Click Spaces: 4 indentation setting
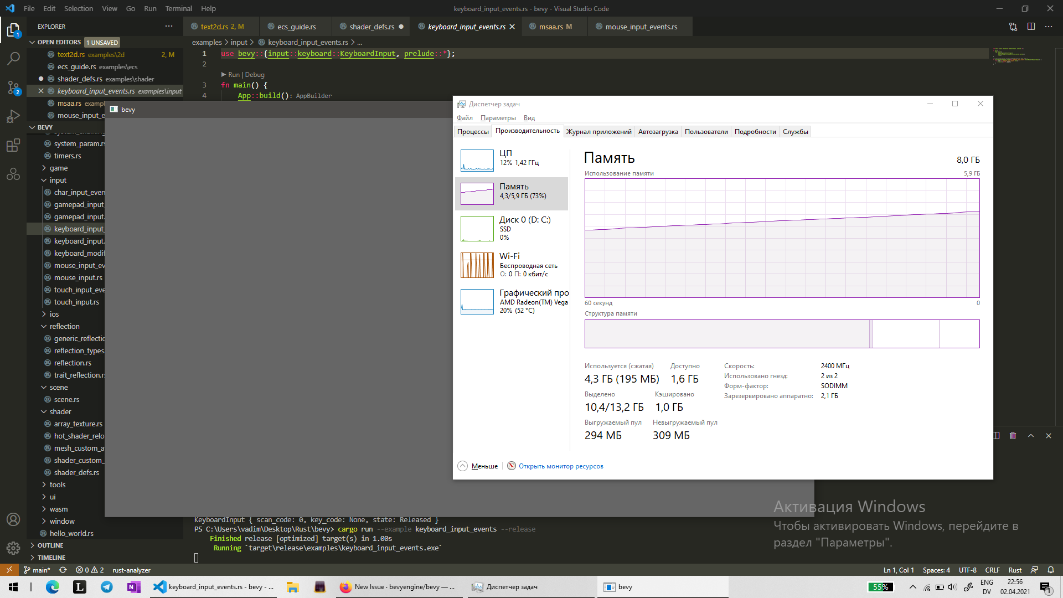 tap(936, 570)
